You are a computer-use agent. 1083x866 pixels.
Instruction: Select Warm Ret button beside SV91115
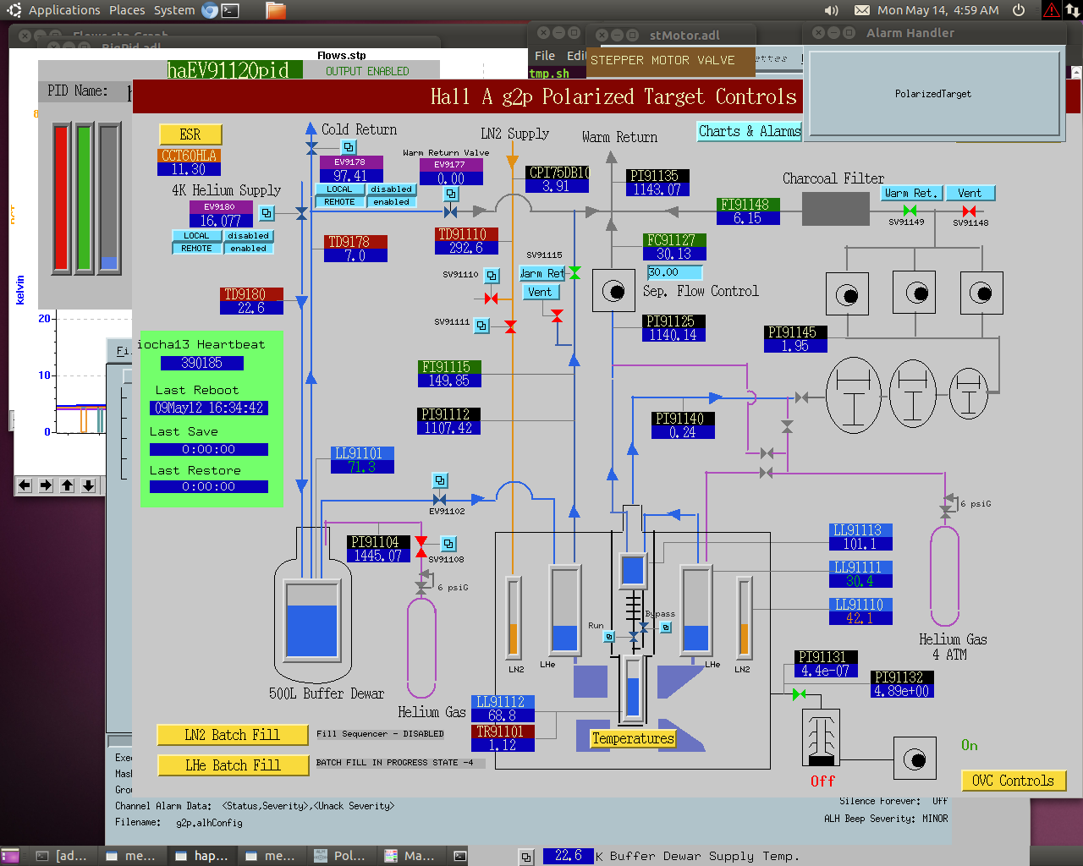coord(541,273)
